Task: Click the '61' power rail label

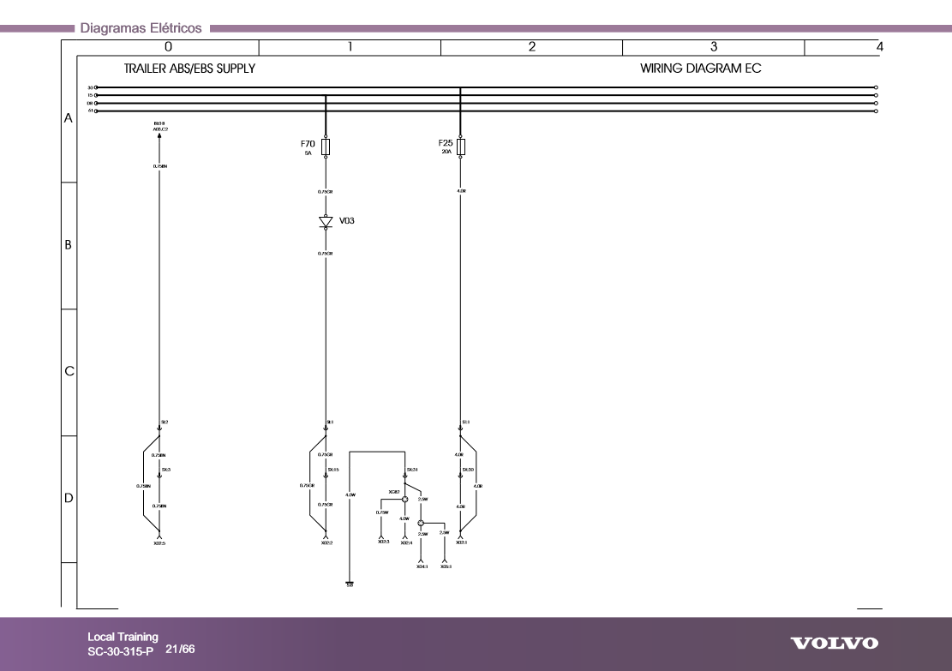Action: 90,111
